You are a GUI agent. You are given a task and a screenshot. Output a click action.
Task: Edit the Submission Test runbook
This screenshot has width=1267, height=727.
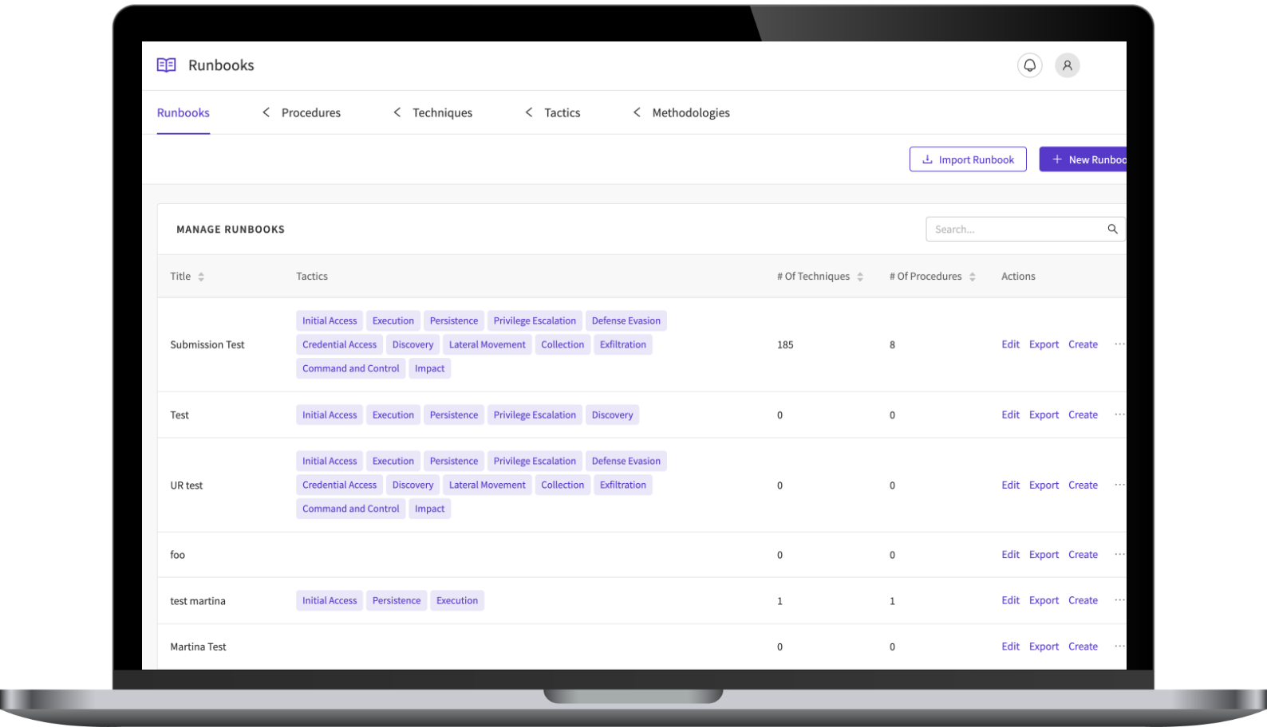tap(1010, 344)
